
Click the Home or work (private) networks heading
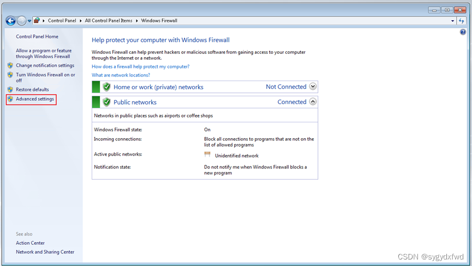tap(158, 87)
